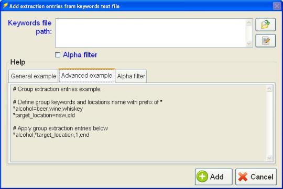Viewport: 283px width, 189px height.
Task: Click the Cancel button
Action: pyautogui.click(x=256, y=177)
